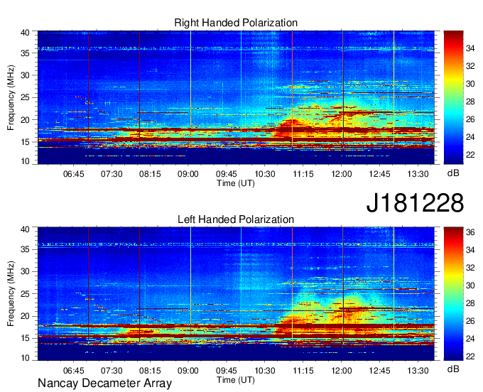Click the 11:15 tick on the Right Handed plot
Viewport: 483px width, 392px height.
303,174
